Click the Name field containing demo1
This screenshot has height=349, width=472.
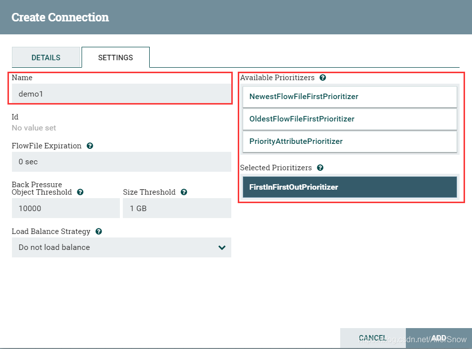tap(121, 94)
